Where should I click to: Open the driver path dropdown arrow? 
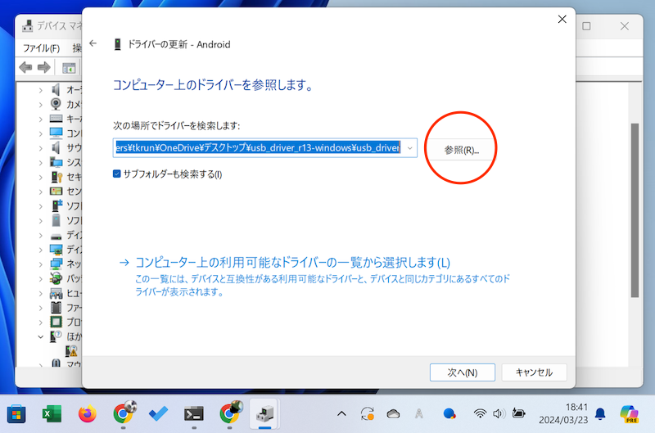pyautogui.click(x=410, y=148)
